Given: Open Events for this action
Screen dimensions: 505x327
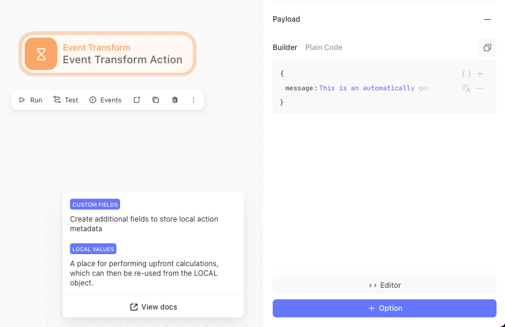Looking at the screenshot, I should point(106,100).
